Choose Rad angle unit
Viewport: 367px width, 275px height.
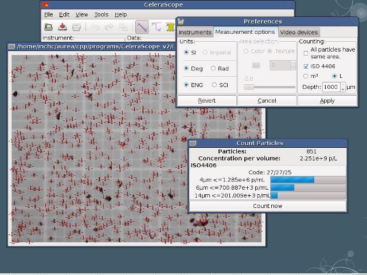(x=213, y=68)
